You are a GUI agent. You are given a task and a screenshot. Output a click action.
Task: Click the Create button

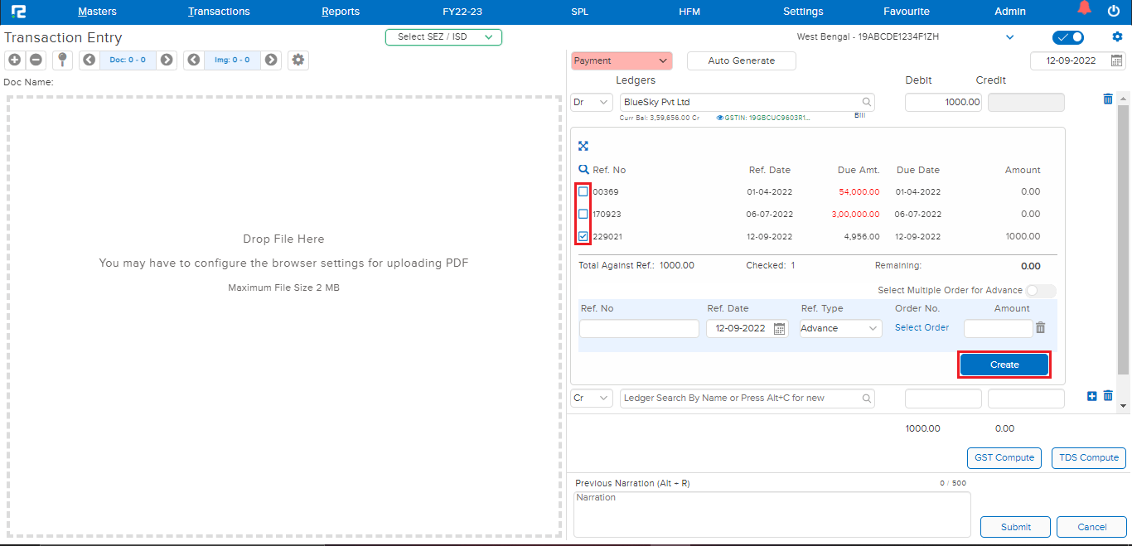pos(1004,365)
